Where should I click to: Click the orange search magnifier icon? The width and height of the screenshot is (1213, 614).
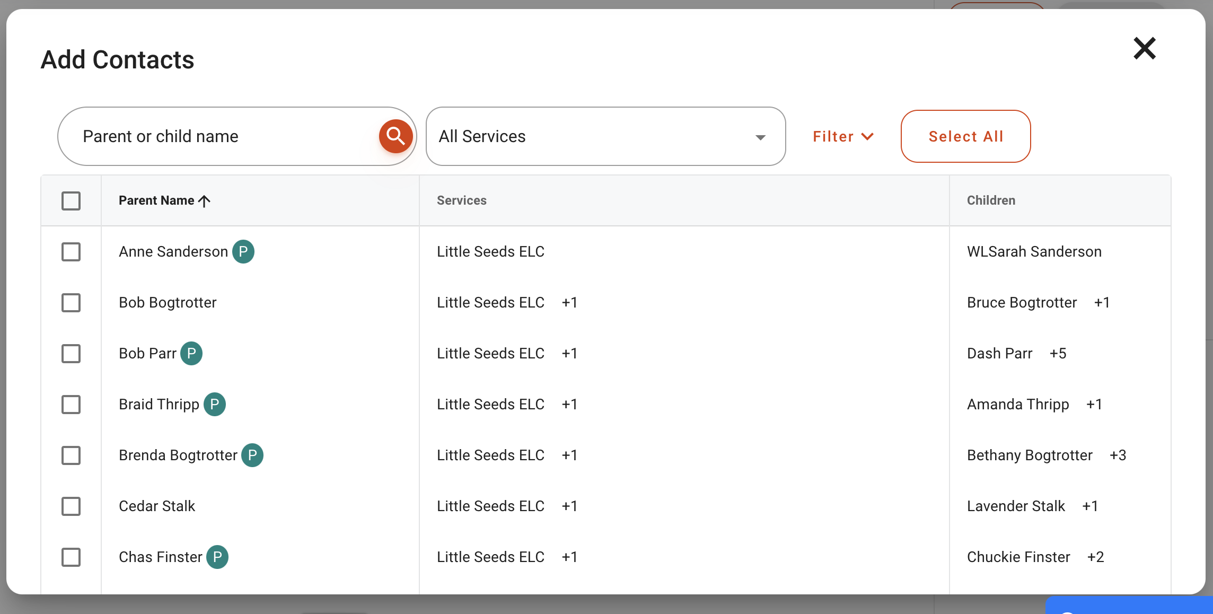coord(395,136)
